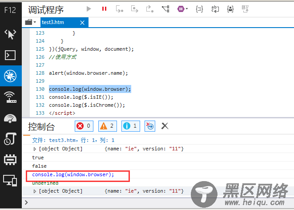Click the true console output
The image size is (294, 210).
coord(38,157)
